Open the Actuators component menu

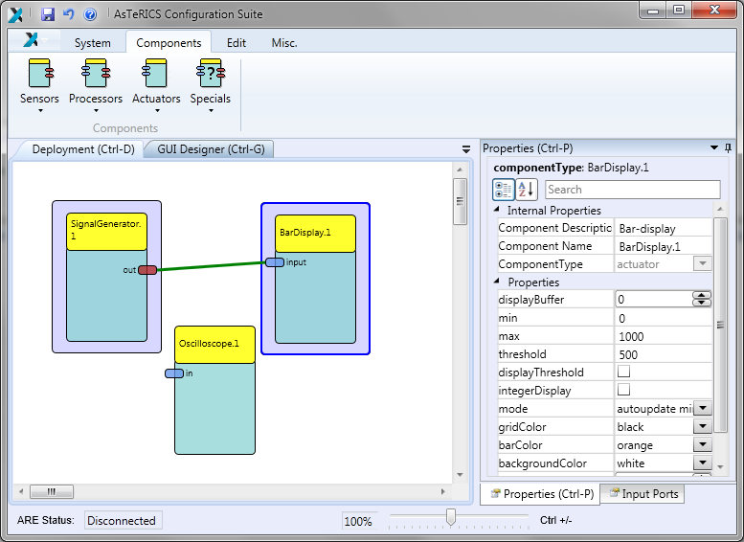156,85
